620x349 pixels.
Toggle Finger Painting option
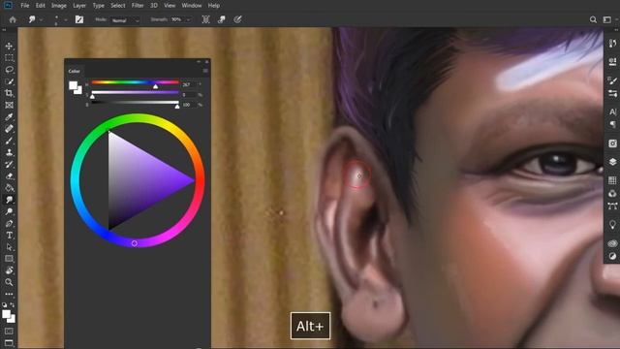point(222,19)
